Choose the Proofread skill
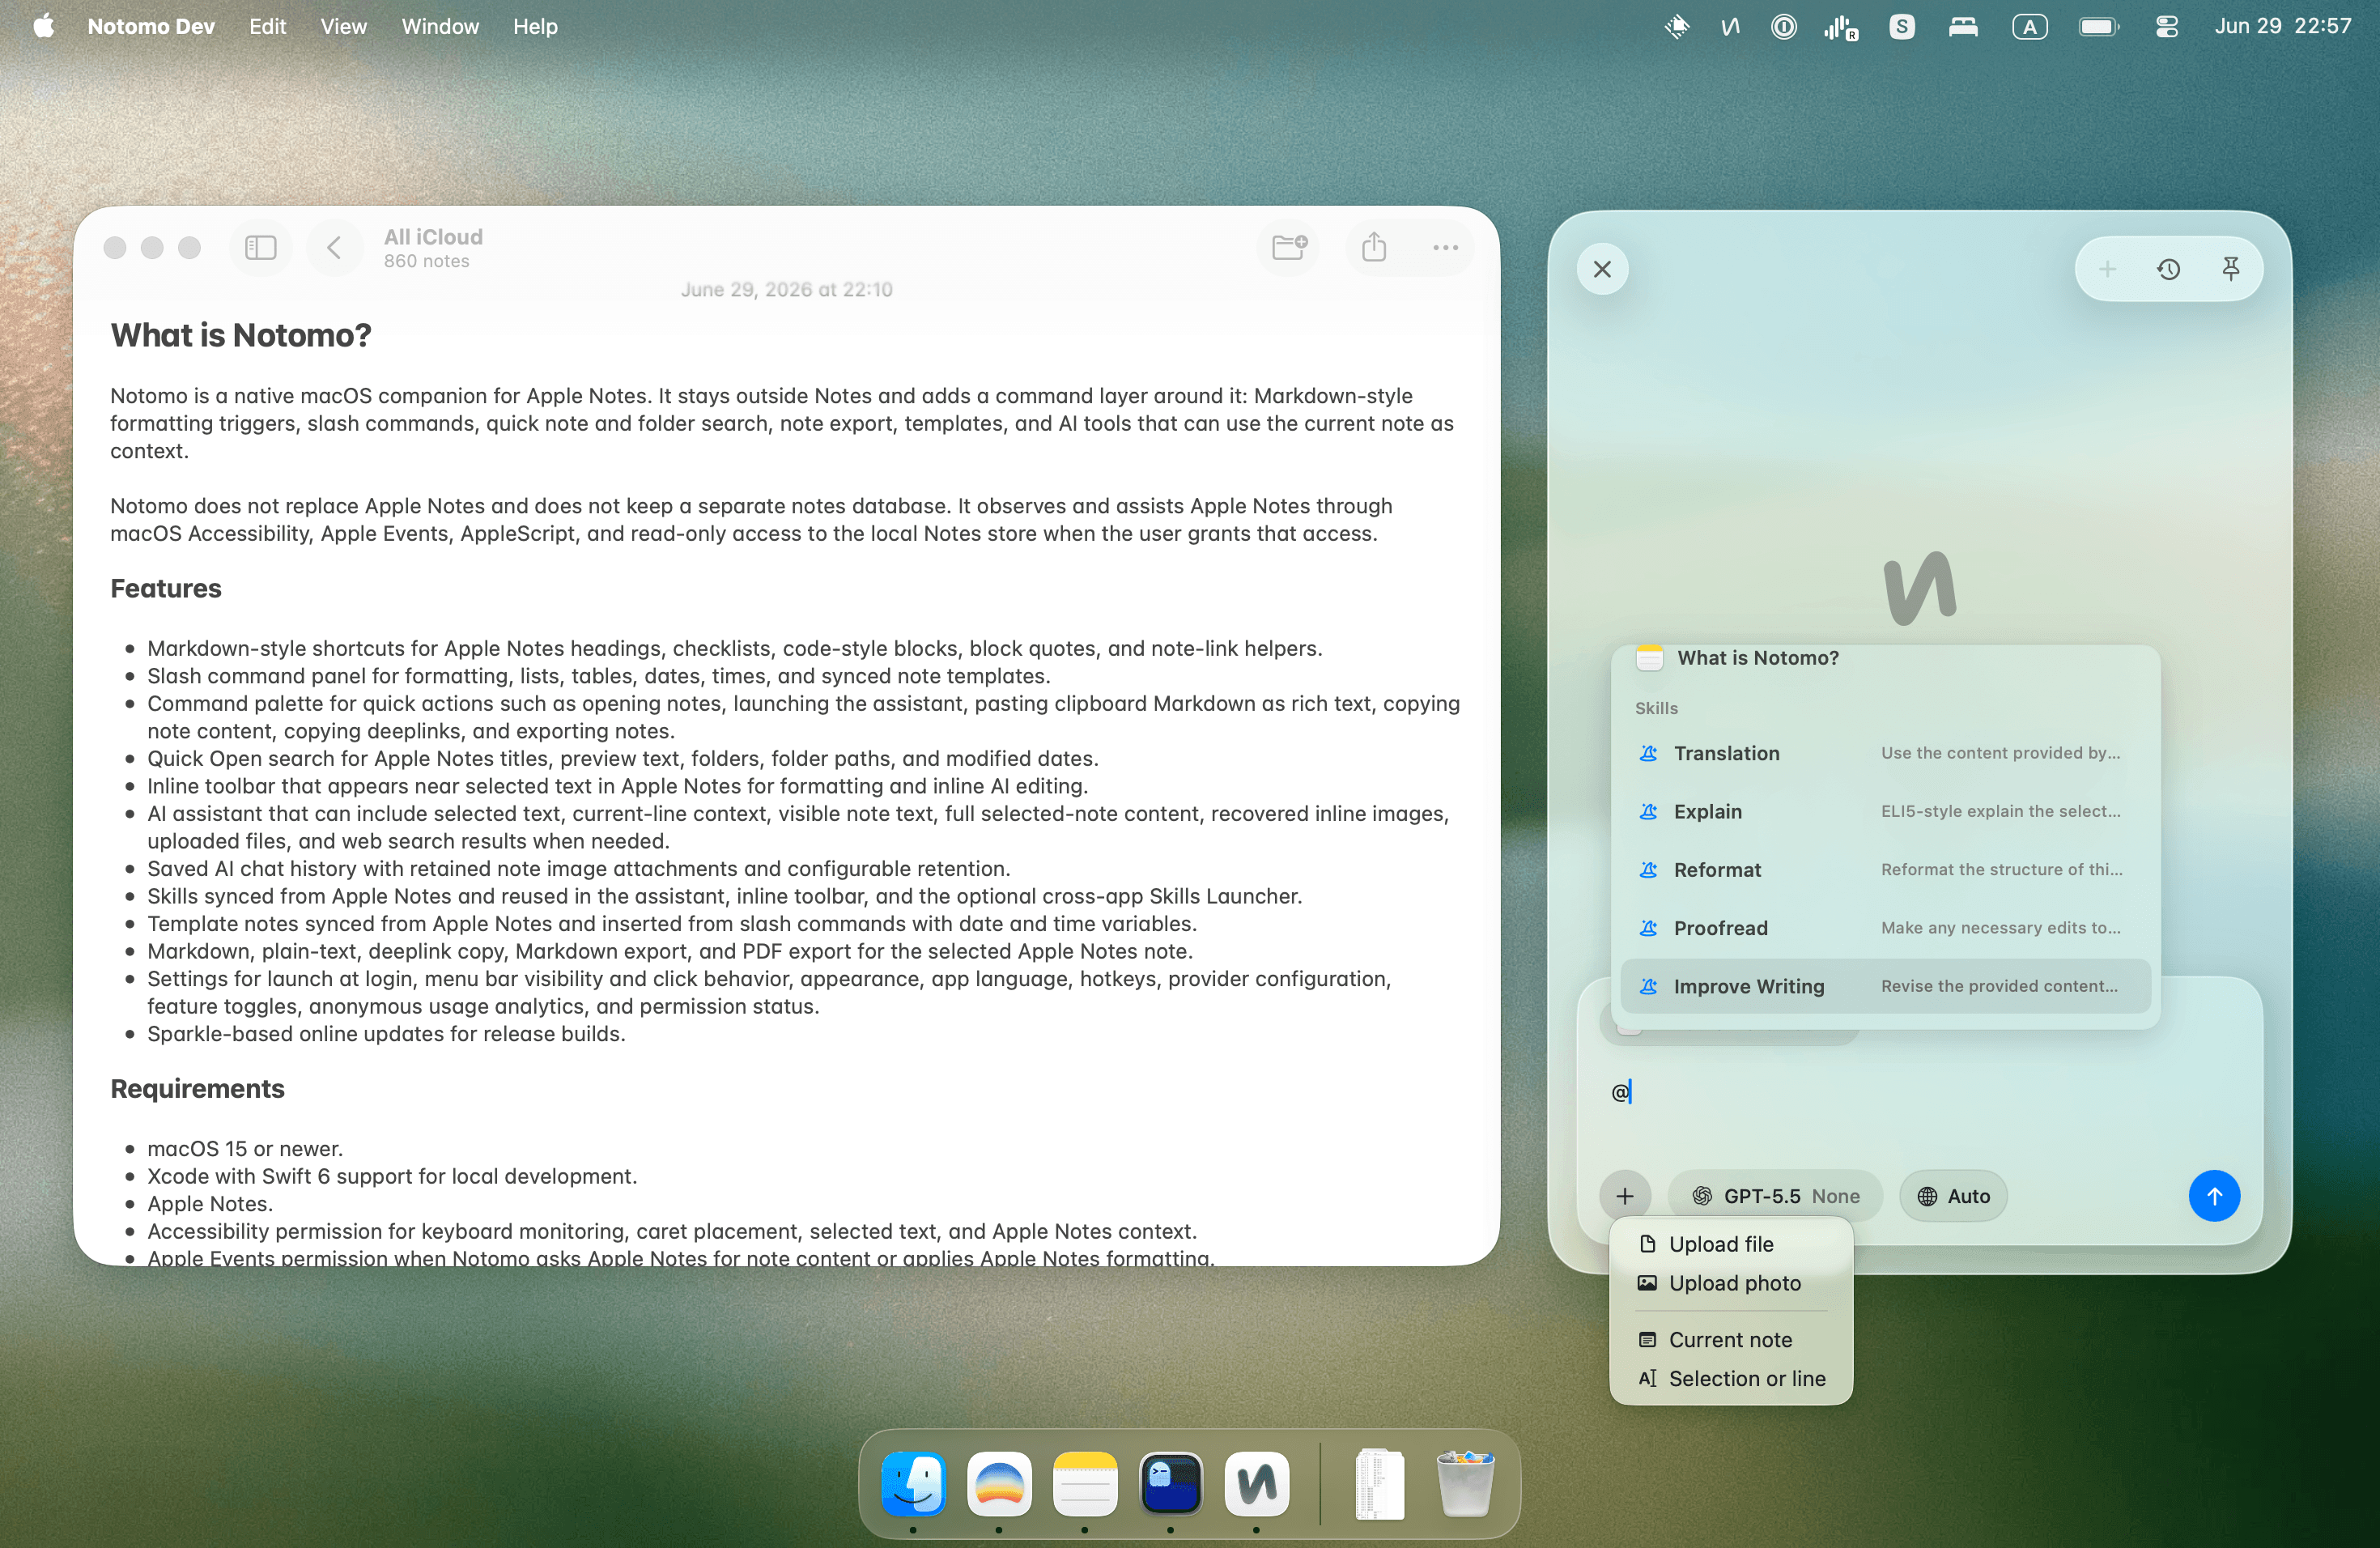The width and height of the screenshot is (2380, 1548). 1885,927
